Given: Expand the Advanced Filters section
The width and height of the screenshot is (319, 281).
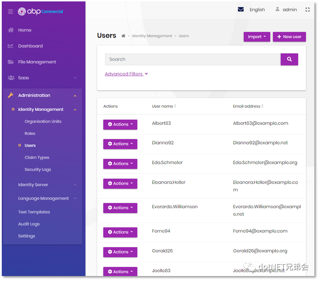Looking at the screenshot, I should tap(126, 74).
